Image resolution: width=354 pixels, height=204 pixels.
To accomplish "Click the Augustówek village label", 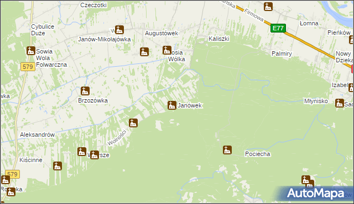I will coord(162,33).
